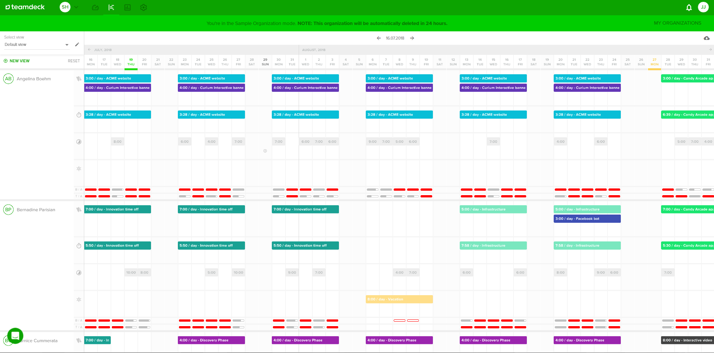The image size is (714, 353).
Task: Click the cloud download export icon
Action: tap(707, 38)
